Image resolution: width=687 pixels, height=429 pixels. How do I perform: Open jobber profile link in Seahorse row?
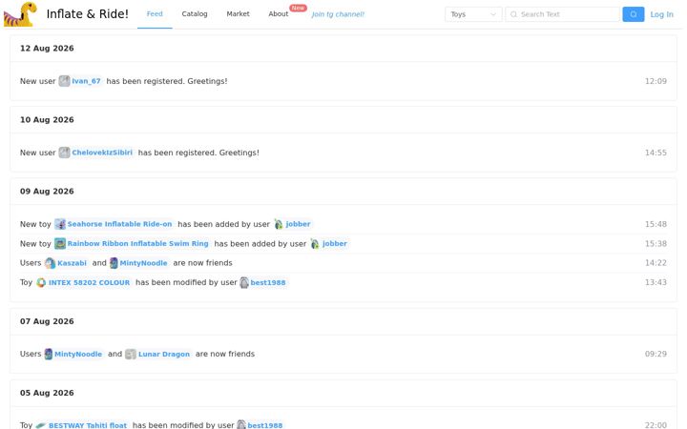coord(298,224)
